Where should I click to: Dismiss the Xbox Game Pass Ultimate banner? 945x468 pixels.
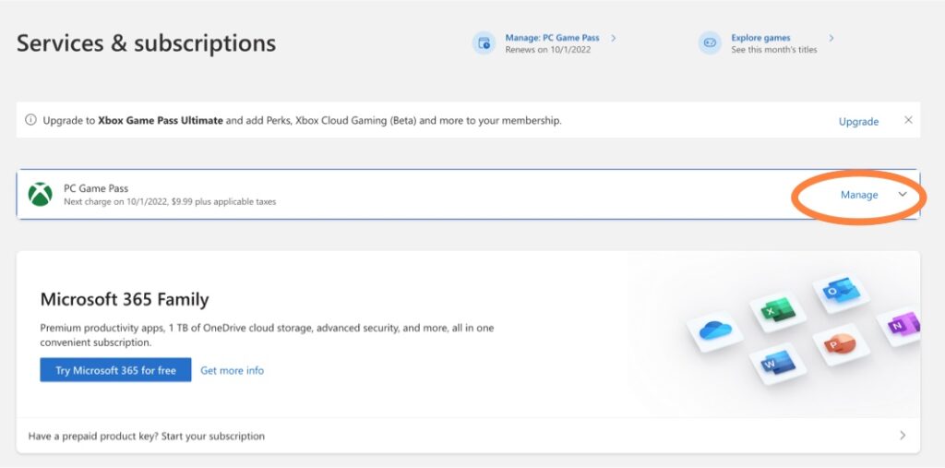pos(908,120)
